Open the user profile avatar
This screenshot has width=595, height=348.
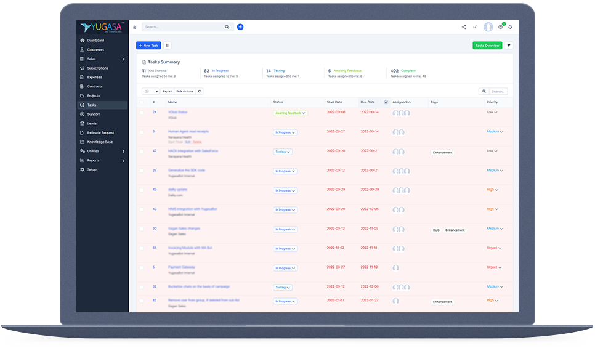[x=488, y=27]
